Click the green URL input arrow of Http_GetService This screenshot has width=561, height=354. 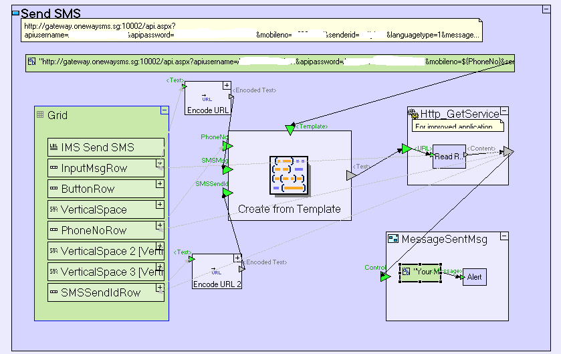coord(406,149)
